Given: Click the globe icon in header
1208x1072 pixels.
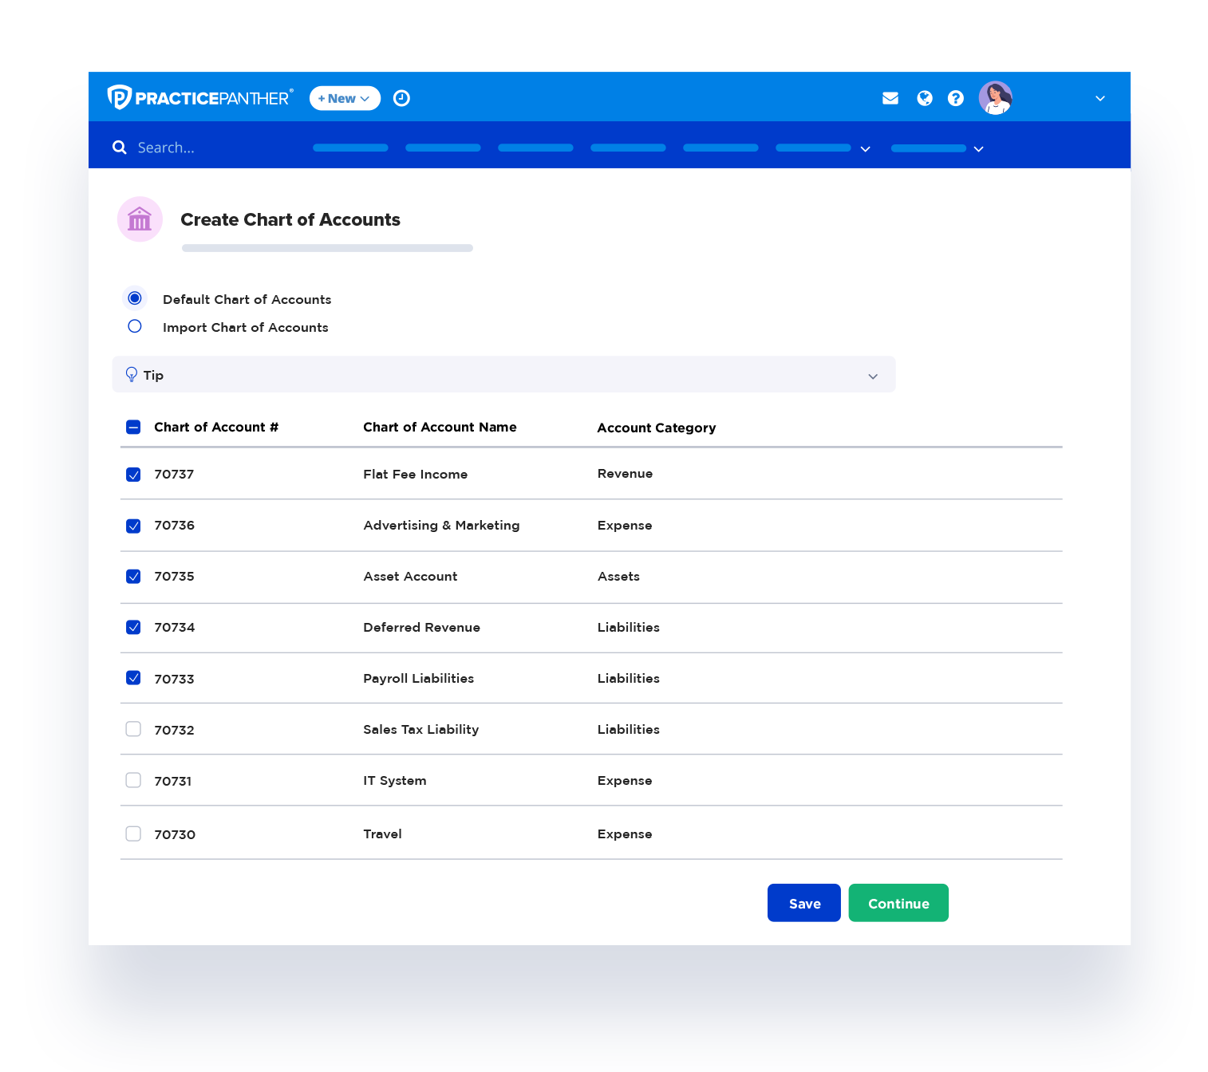Looking at the screenshot, I should click(924, 98).
